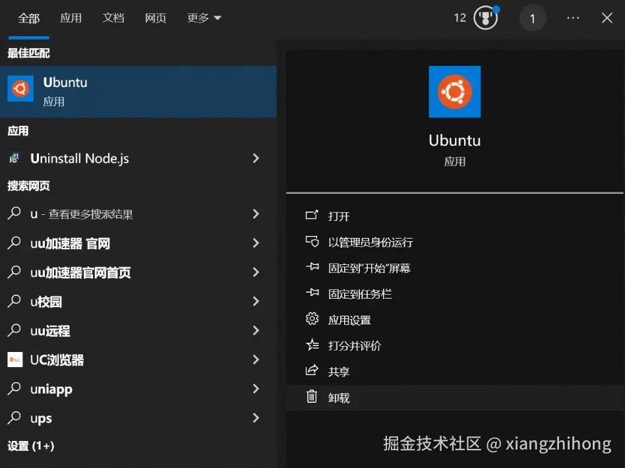The image size is (625, 468).
Task: Switch to the 全部 tab
Action: point(29,18)
